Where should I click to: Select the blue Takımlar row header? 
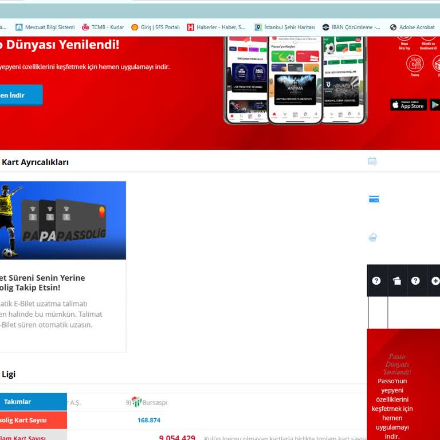click(x=33, y=402)
